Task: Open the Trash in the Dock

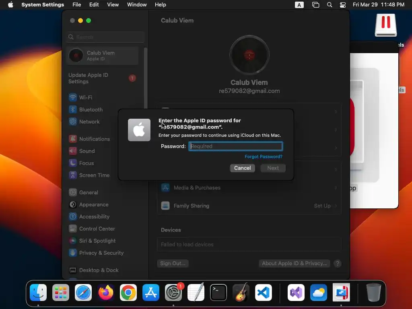Action: click(374, 293)
